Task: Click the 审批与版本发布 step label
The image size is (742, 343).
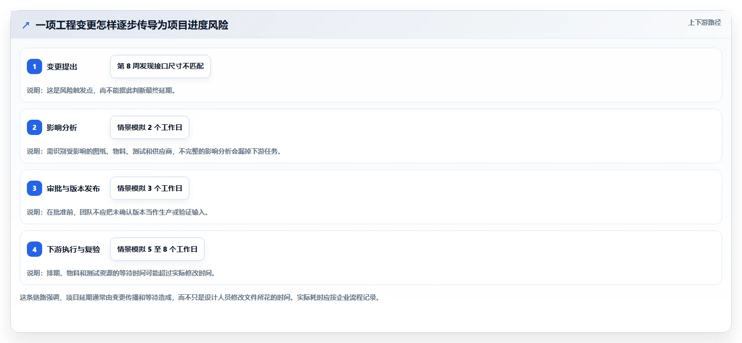Action: 73,188
